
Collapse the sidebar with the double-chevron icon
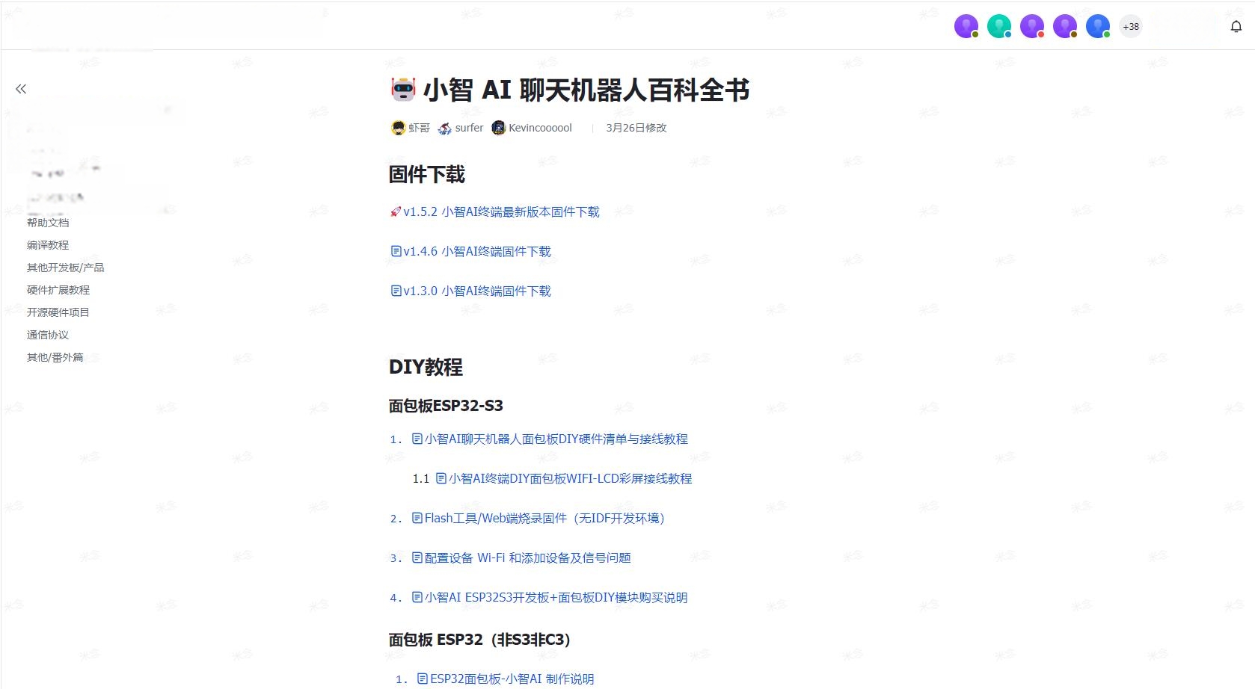pos(21,89)
